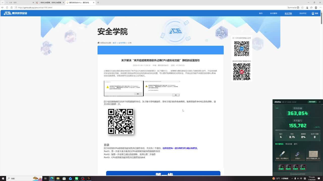Click the second match avatar in overlay

[288, 167]
